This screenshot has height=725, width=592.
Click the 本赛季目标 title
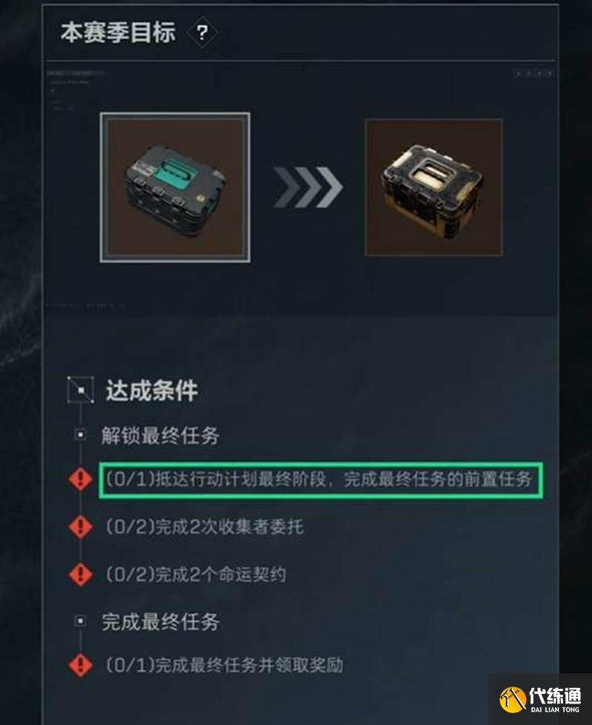(x=118, y=33)
